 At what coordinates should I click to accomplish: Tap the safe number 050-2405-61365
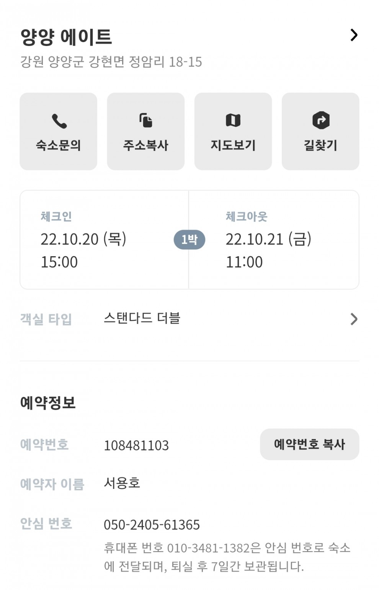pos(152,525)
